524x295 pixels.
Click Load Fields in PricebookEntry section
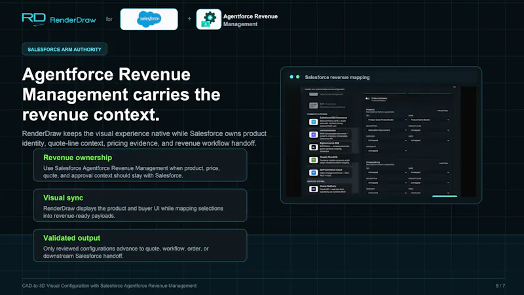click(443, 163)
